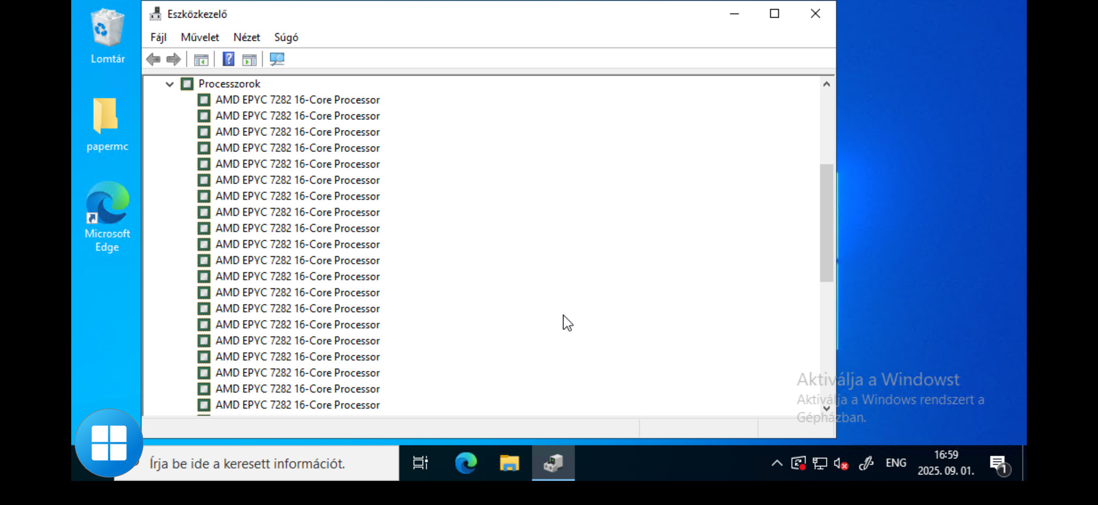This screenshot has width=1098, height=505.
Task: Launch Edge from the taskbar
Action: pyautogui.click(x=465, y=463)
